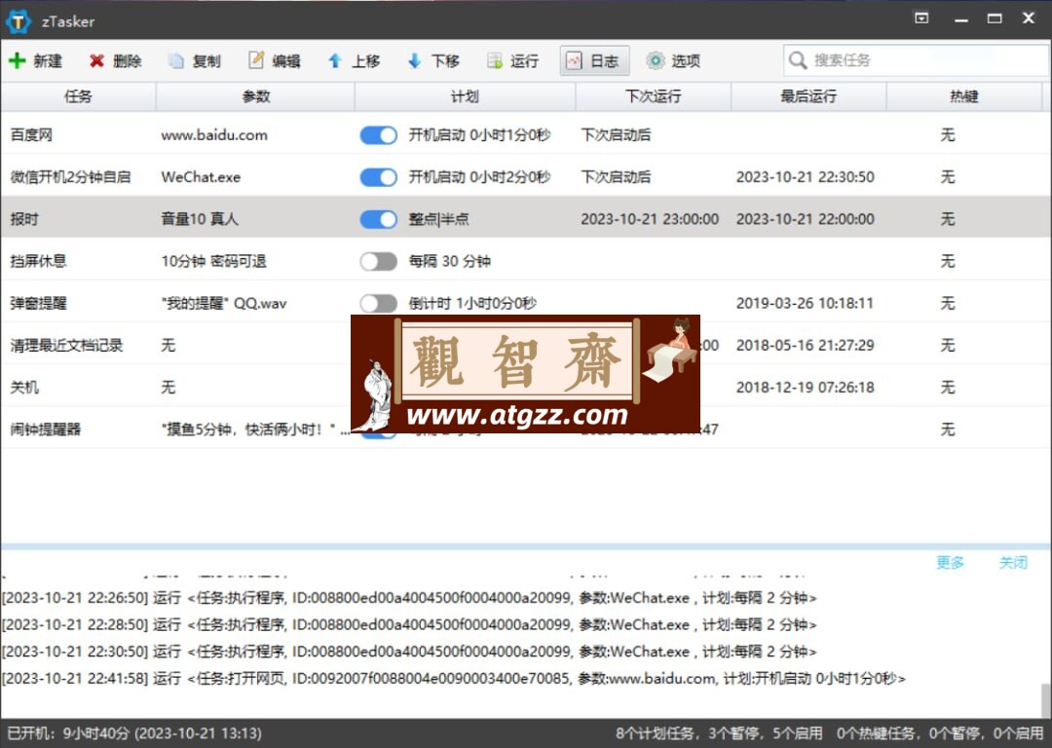1052x748 pixels.
Task: Focus the 搜索任务 search field
Action: click(917, 60)
